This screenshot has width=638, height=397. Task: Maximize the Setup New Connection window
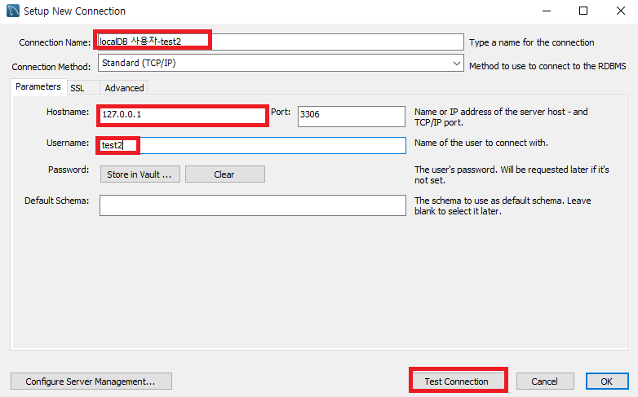coord(583,11)
